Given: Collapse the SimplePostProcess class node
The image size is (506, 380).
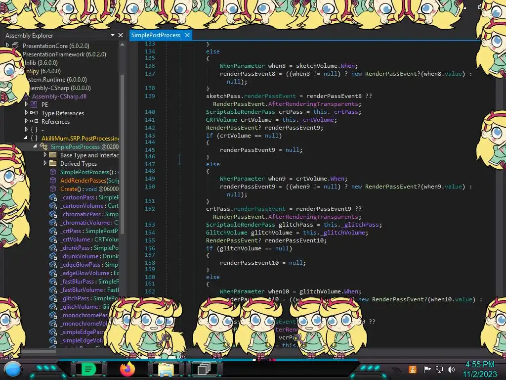Looking at the screenshot, I should (35, 146).
